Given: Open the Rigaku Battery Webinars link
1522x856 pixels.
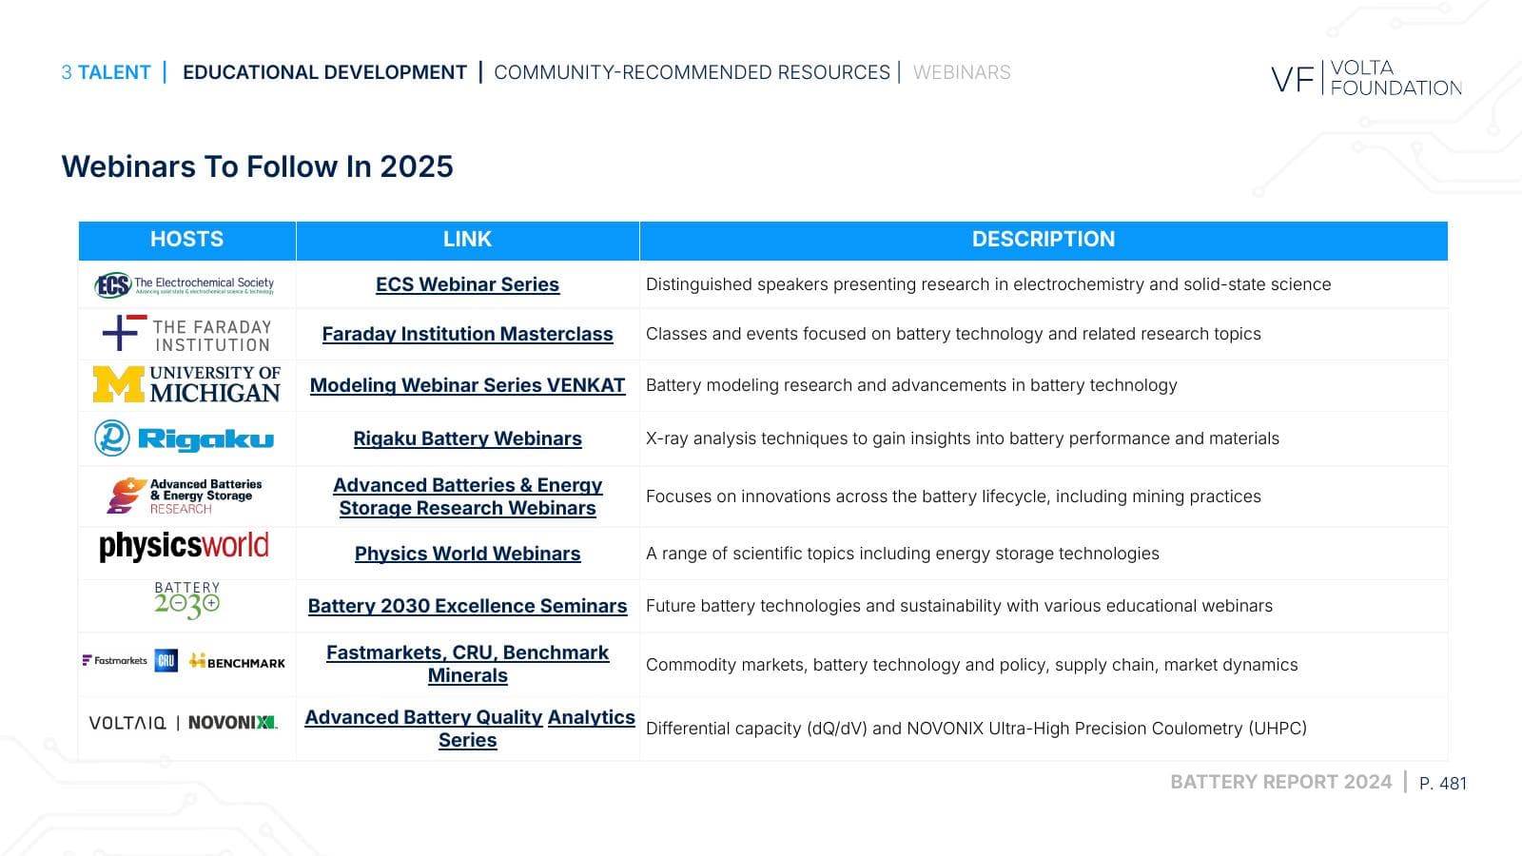Looking at the screenshot, I should tap(467, 438).
